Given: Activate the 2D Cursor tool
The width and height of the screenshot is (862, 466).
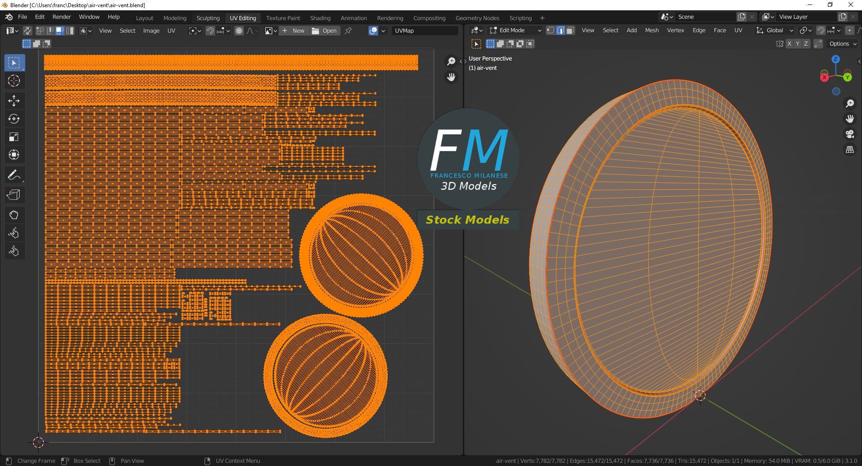Looking at the screenshot, I should pos(14,81).
